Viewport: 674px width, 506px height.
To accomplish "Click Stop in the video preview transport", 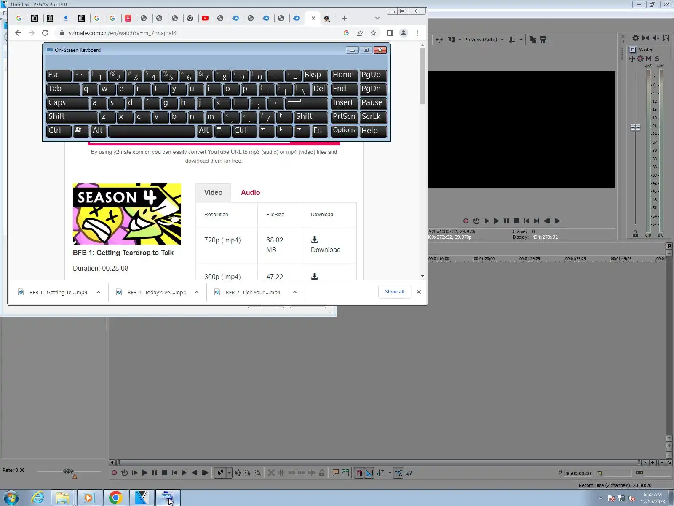I will [516, 221].
